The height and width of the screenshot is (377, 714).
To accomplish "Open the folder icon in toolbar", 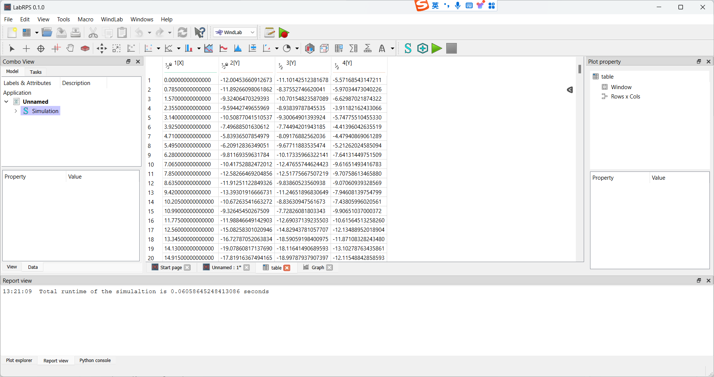I will tap(47, 33).
